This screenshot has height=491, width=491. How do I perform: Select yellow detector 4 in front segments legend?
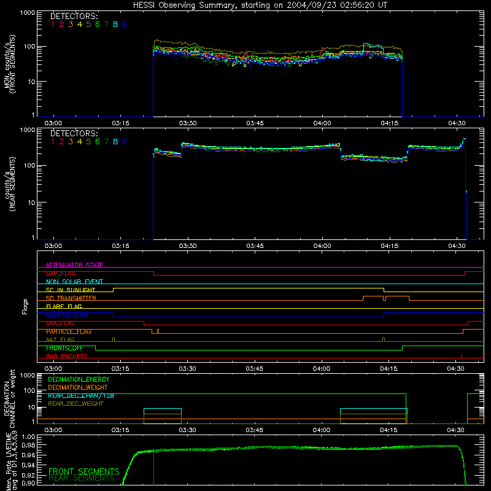pos(80,25)
